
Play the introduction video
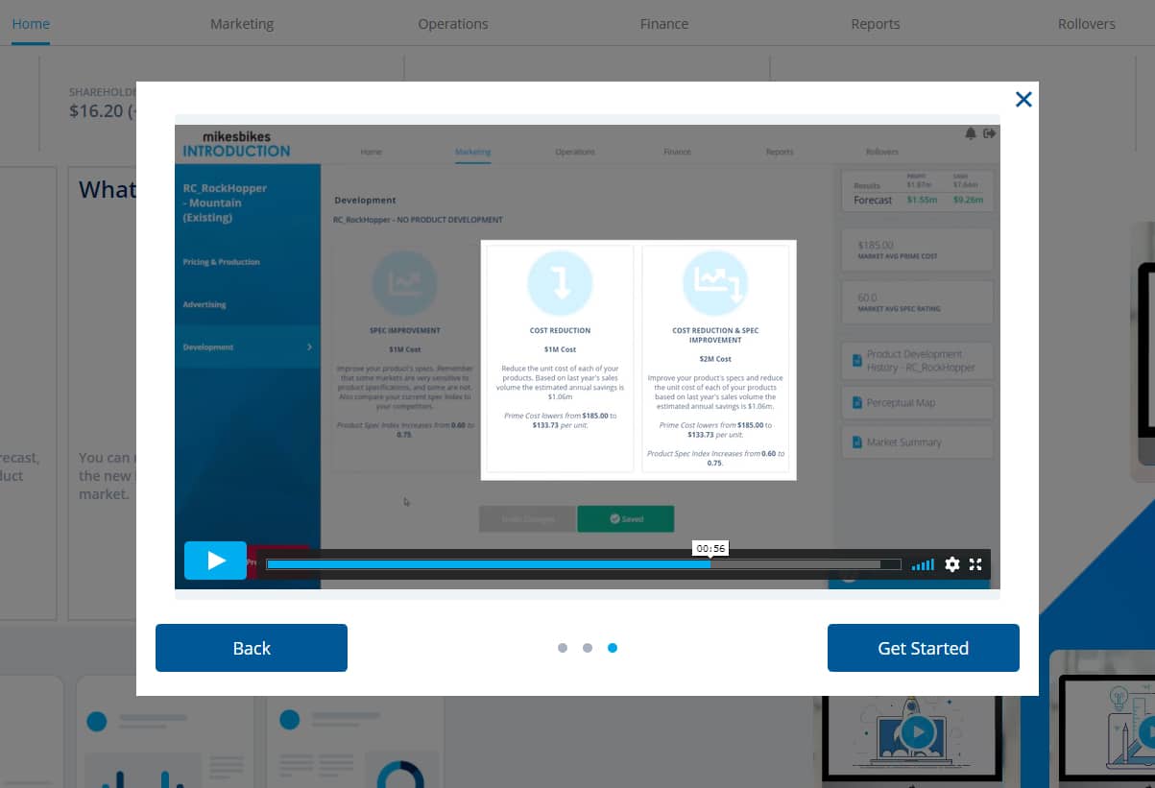point(215,561)
